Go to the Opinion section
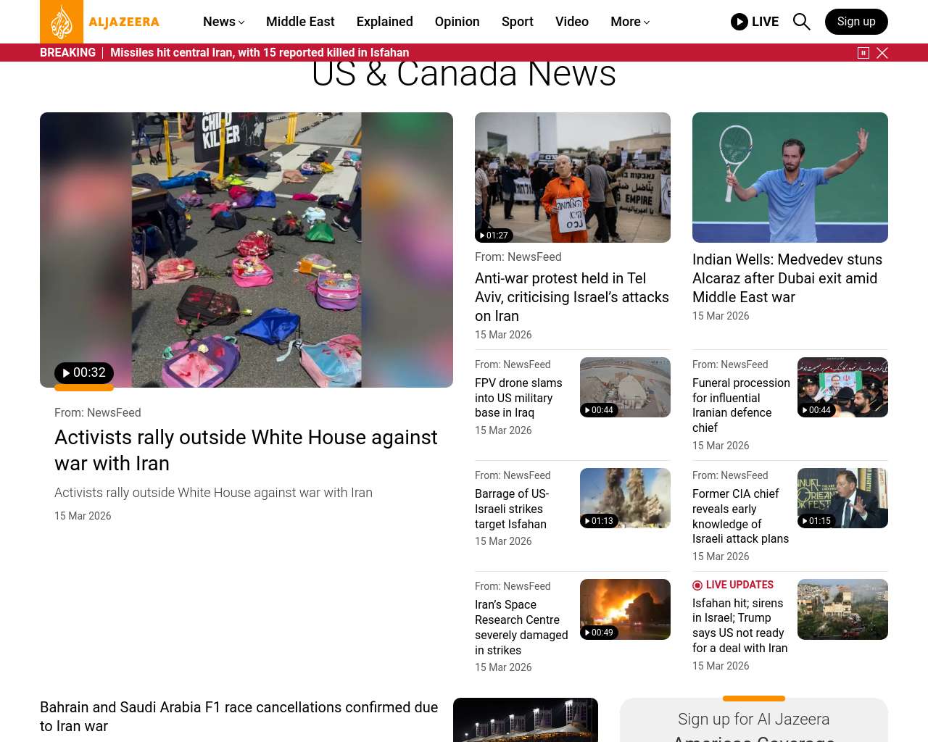Image resolution: width=928 pixels, height=742 pixels. (x=457, y=22)
